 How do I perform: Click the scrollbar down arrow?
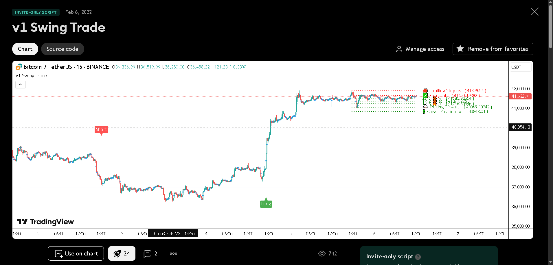(x=550, y=262)
